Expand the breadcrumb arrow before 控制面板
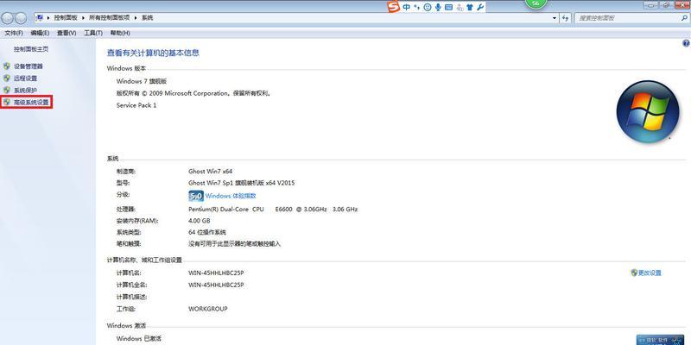691x345 pixels. click(48, 18)
